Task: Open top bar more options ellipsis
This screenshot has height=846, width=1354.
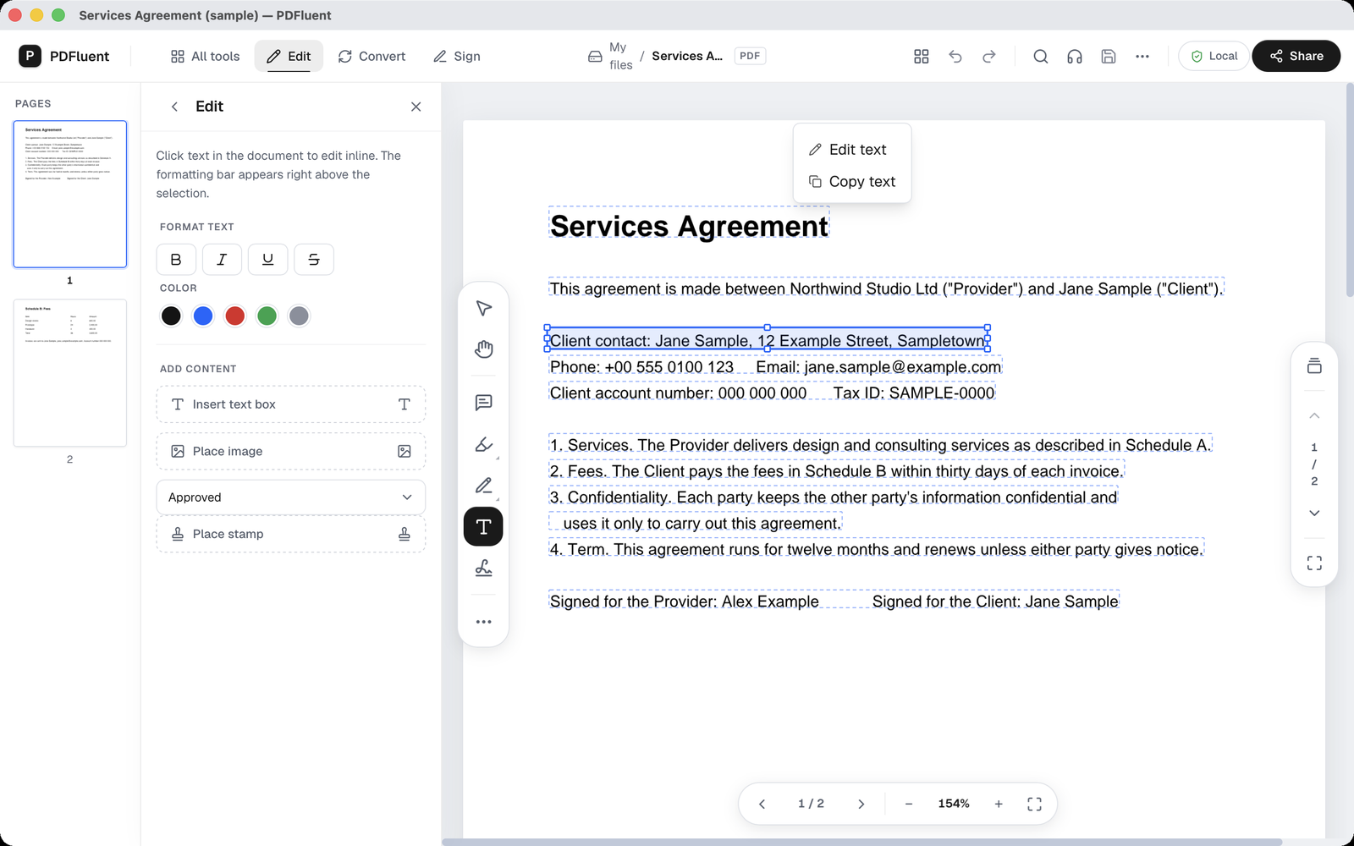Action: click(1142, 56)
